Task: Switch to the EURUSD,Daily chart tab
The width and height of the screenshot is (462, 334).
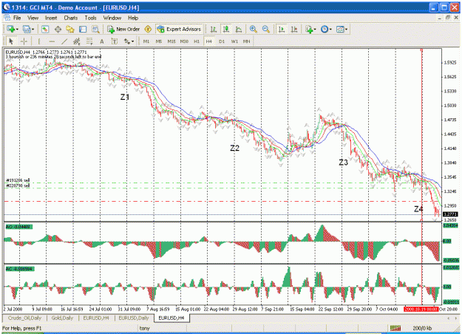Action: (x=134, y=318)
